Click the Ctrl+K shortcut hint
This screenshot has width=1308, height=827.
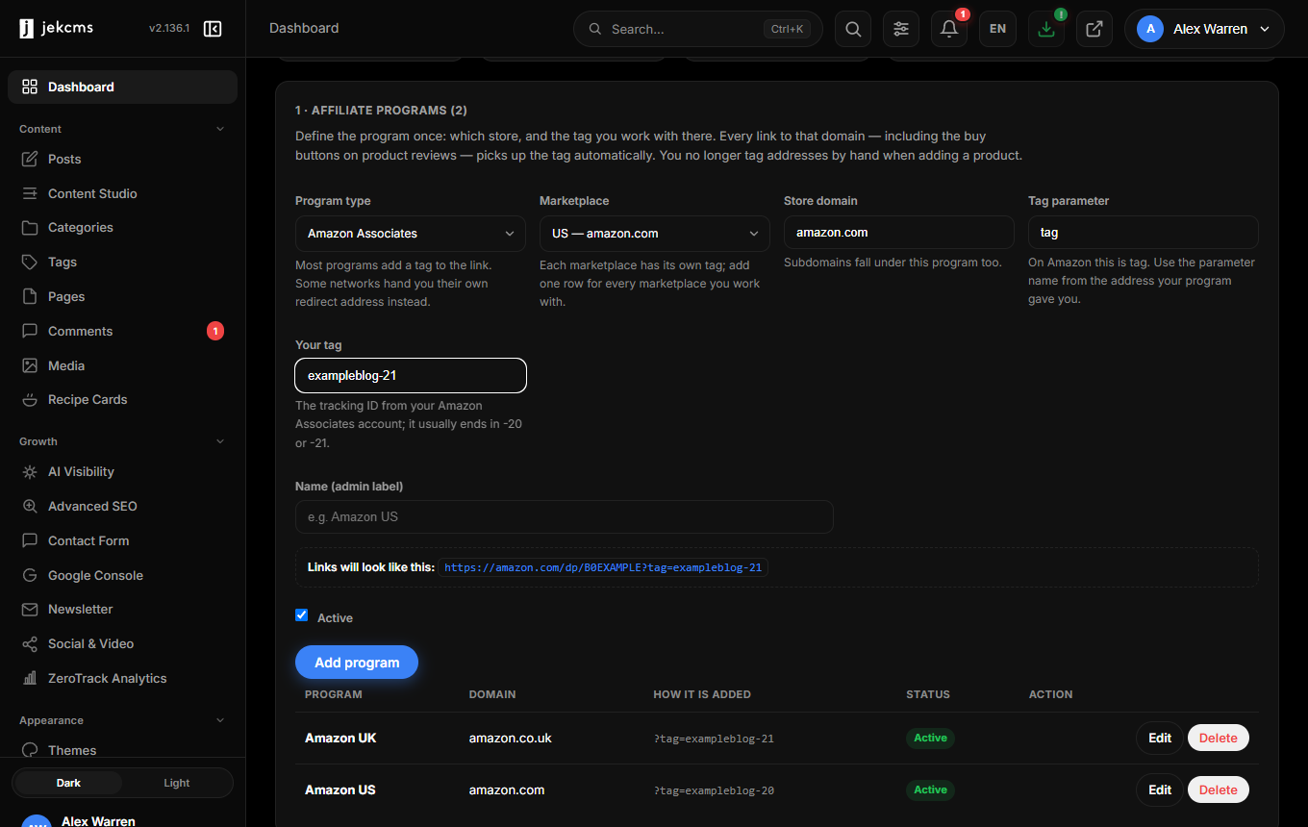787,29
